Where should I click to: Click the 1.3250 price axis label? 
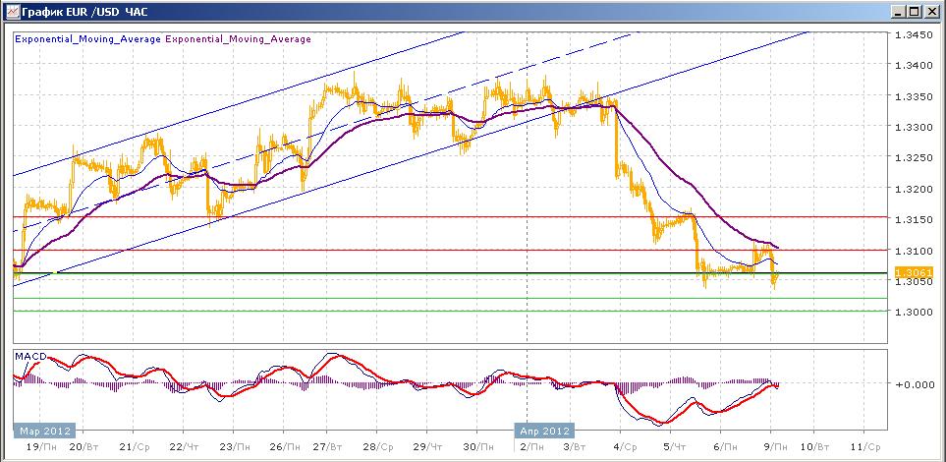tap(914, 158)
